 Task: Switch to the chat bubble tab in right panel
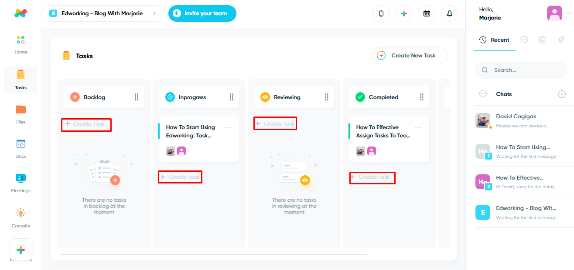(524, 40)
